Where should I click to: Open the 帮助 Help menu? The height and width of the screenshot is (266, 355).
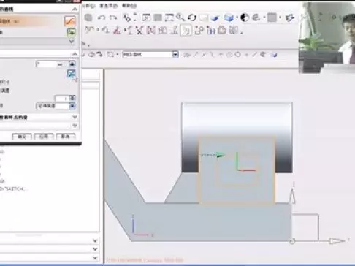pos(129,6)
